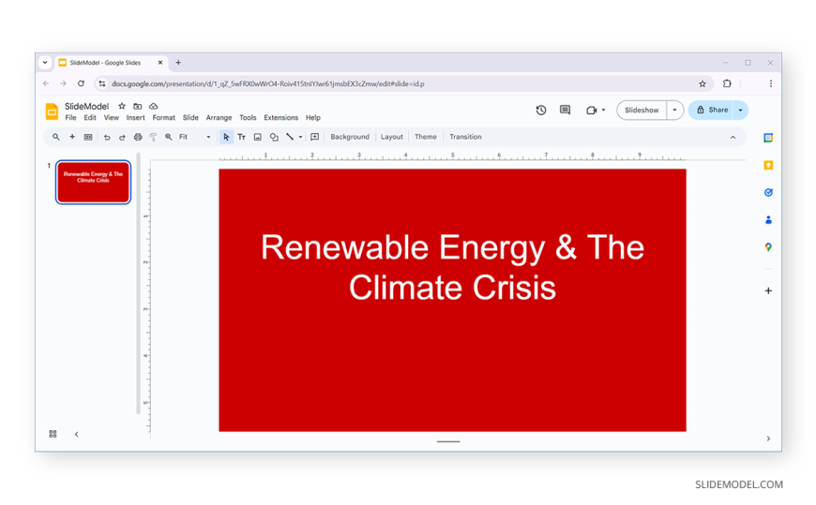This screenshot has width=816, height=505.
Task: Open Contacts side panel
Action: click(x=768, y=220)
